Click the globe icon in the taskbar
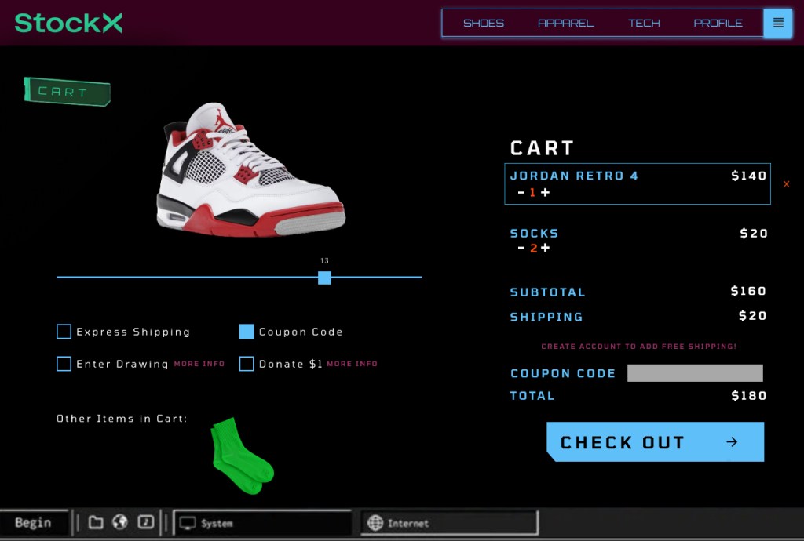Viewport: 804px width, 541px height. pyautogui.click(x=120, y=522)
